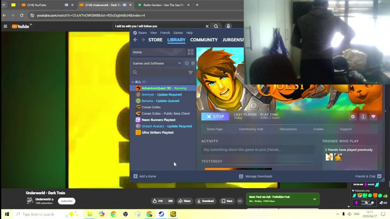Toggle ready-to-play filter icon
The width and height of the screenshot is (390, 219).
point(193,63)
